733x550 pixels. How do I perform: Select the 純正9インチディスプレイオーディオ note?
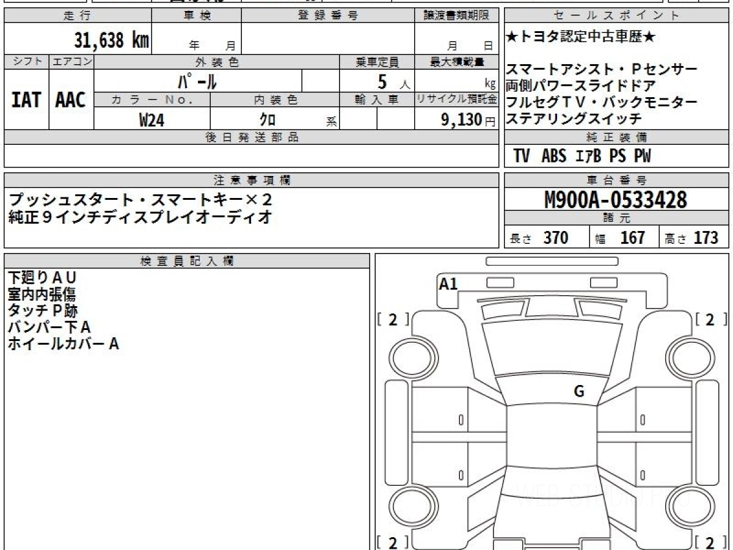[x=140, y=217]
